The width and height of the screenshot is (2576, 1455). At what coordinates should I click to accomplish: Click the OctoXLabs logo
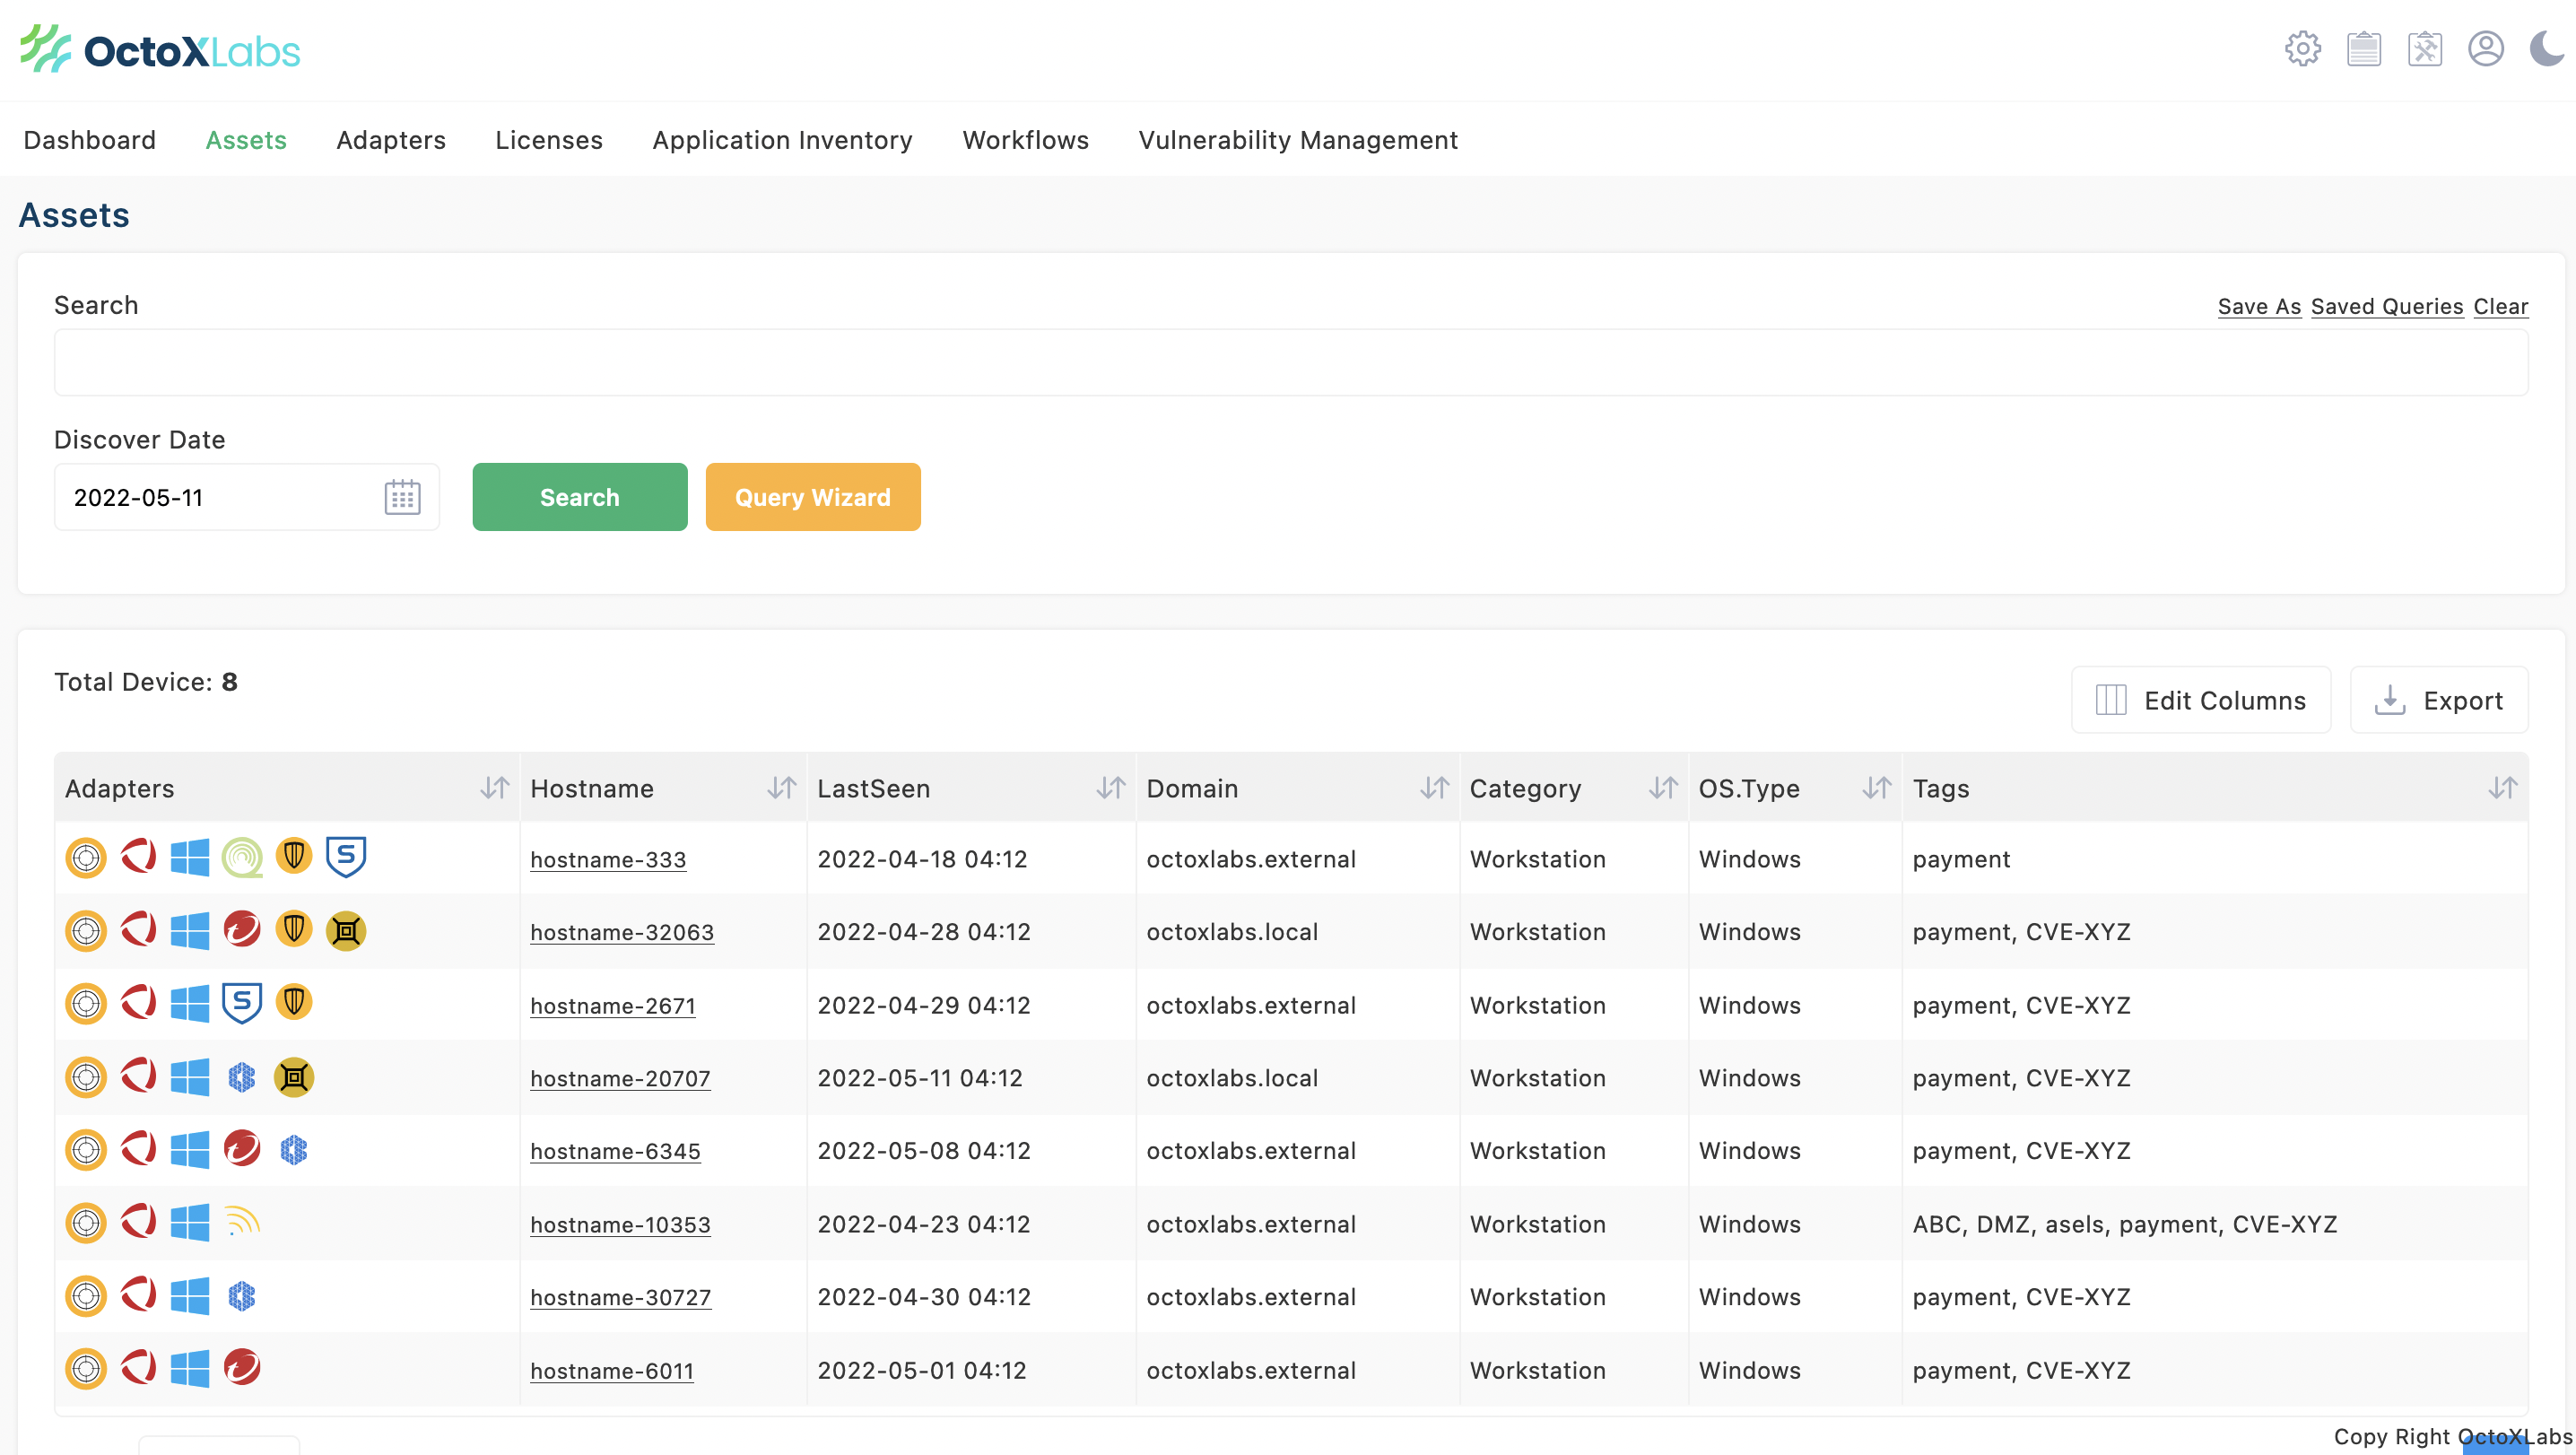[x=160, y=49]
